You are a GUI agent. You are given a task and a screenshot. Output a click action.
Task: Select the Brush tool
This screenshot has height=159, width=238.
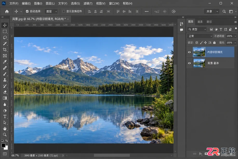(x=5, y=74)
